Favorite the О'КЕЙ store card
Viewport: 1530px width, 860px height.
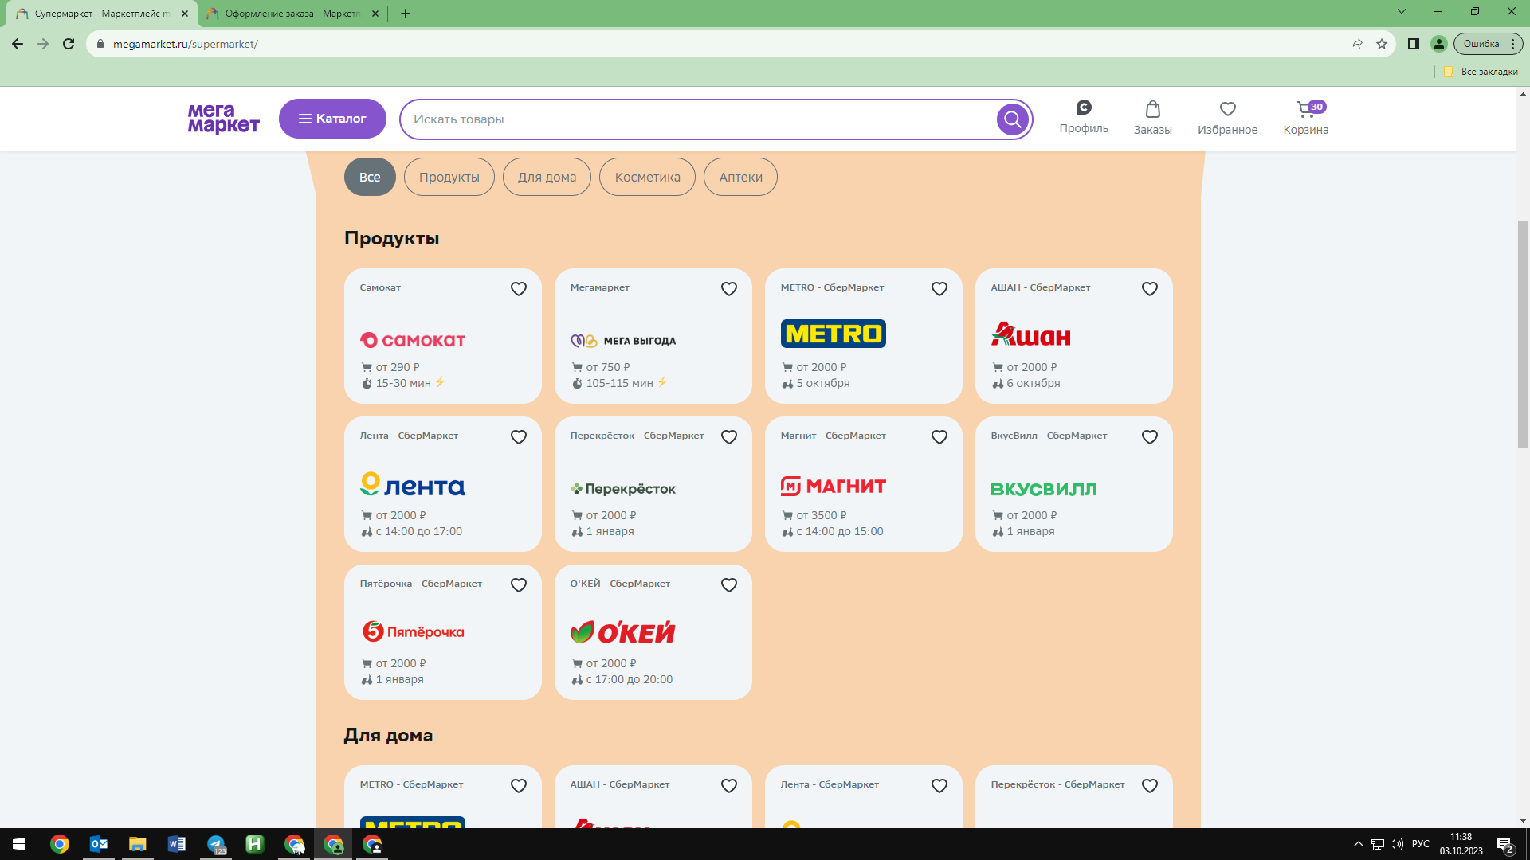(729, 585)
